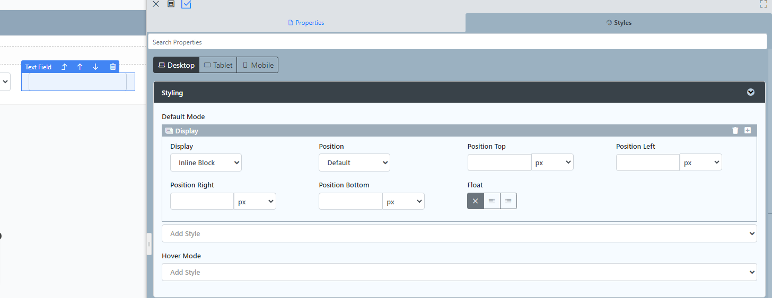Image resolution: width=772 pixels, height=298 pixels.
Task: Click the panel resize handle on left edge
Action: 149,244
